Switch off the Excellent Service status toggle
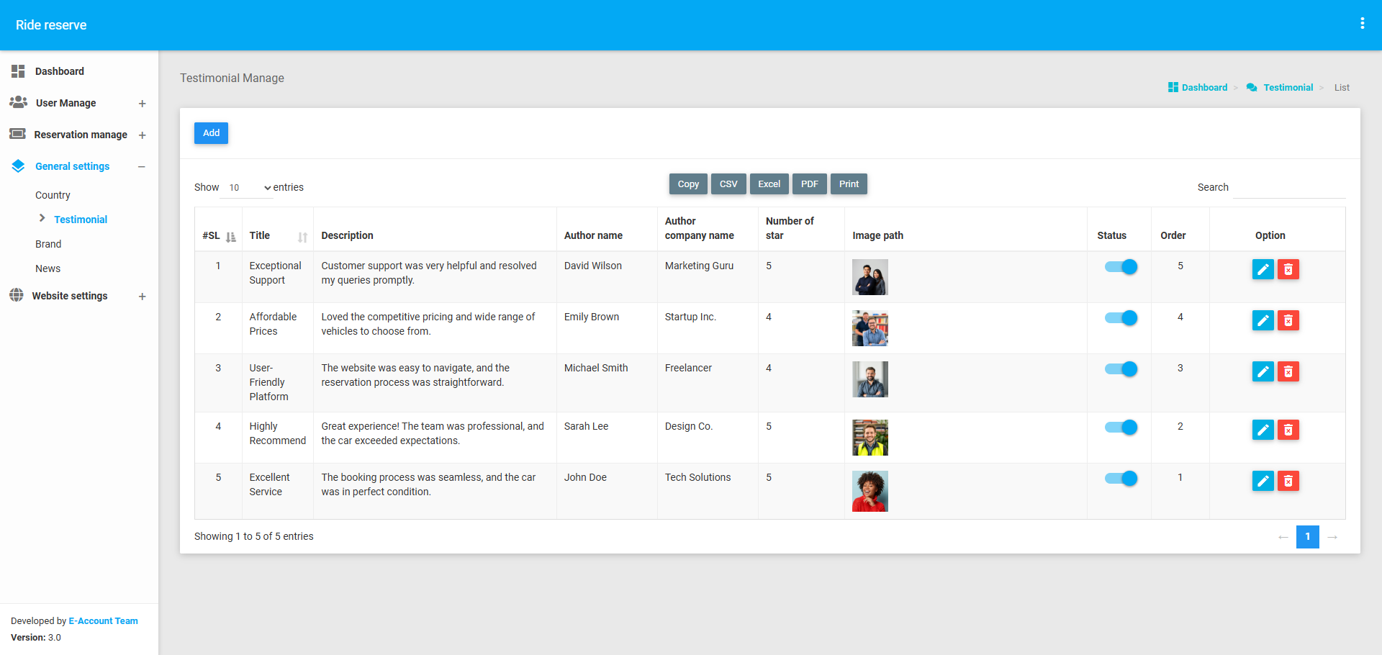1382x655 pixels. (x=1121, y=479)
